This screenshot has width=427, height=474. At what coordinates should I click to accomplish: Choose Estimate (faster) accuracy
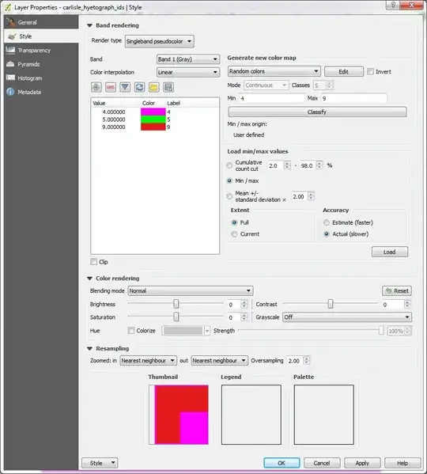(x=327, y=222)
